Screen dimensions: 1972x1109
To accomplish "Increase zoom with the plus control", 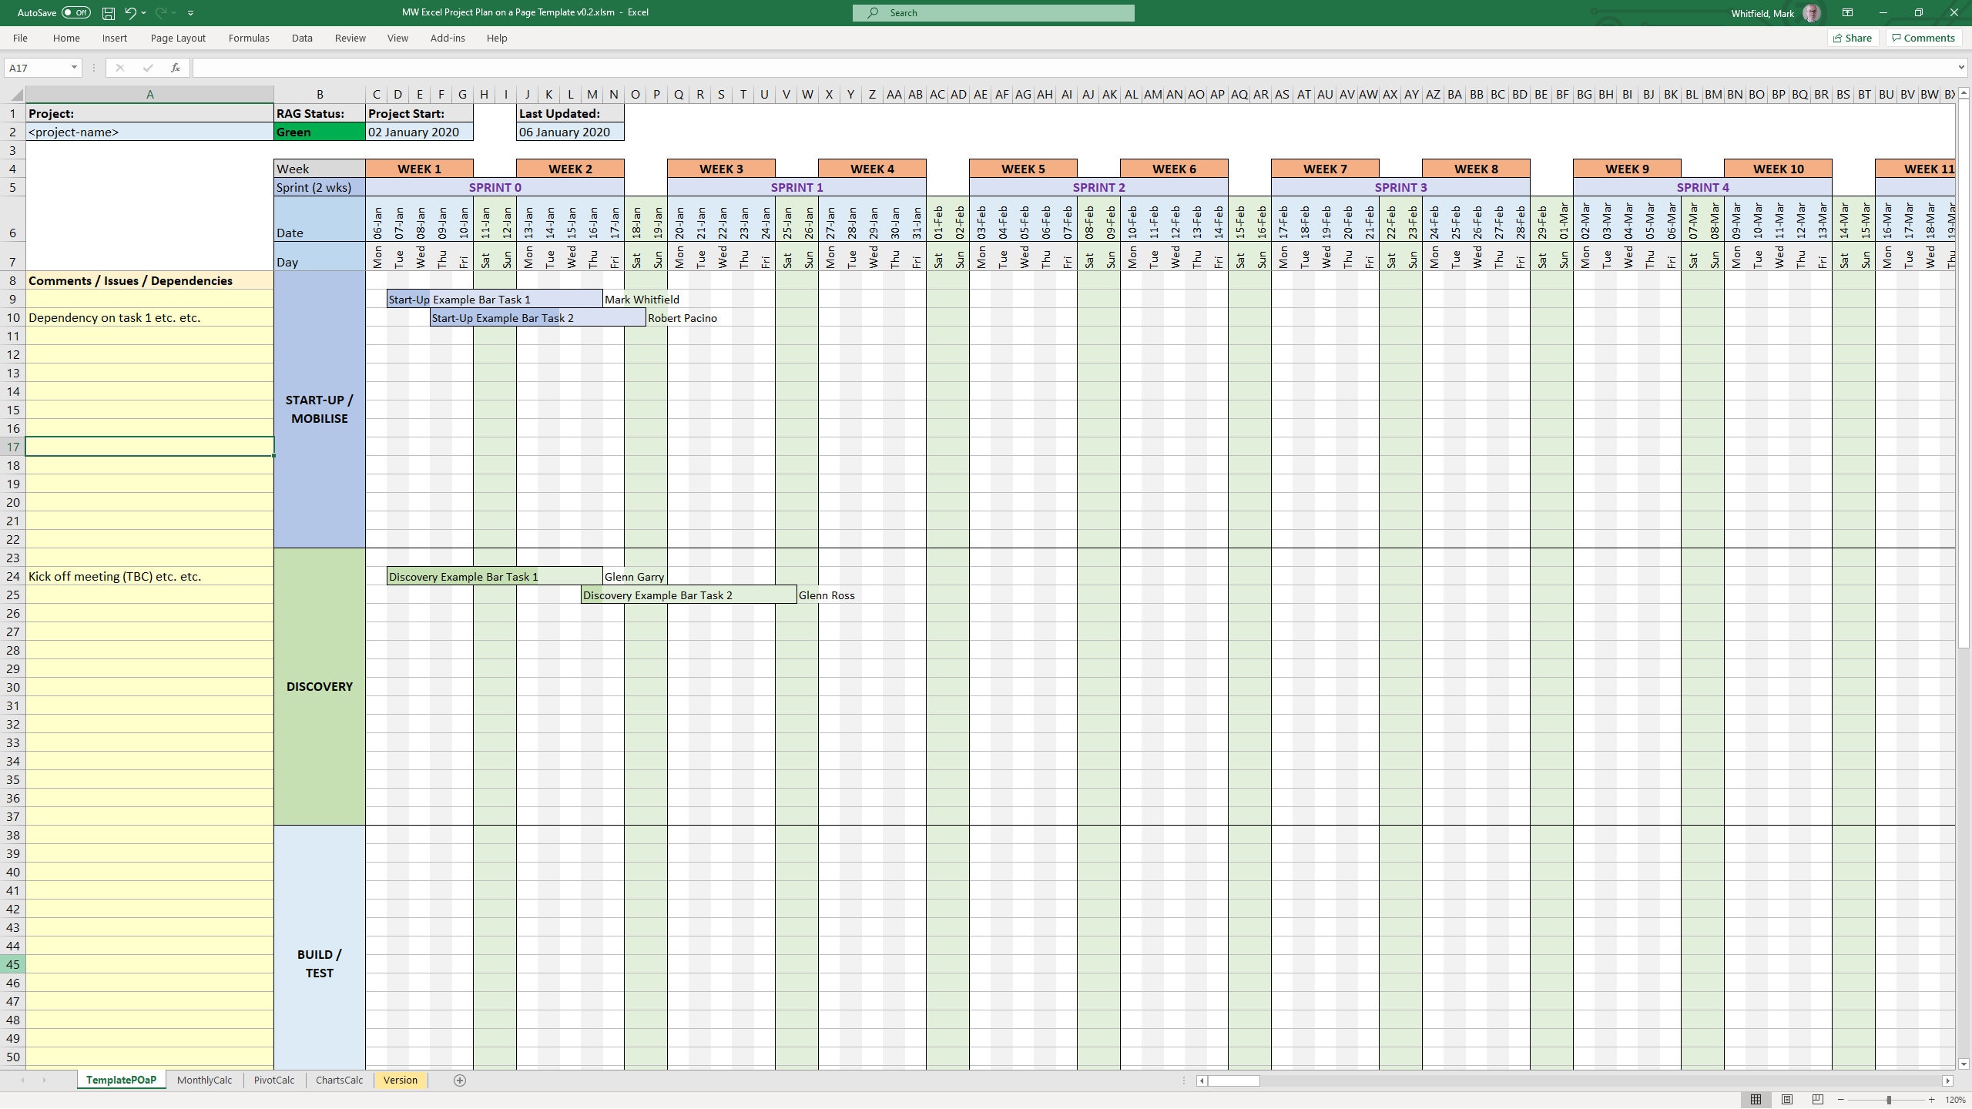I will [x=1930, y=1100].
